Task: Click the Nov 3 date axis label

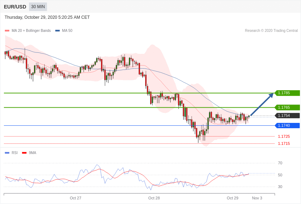Action: 257,198
